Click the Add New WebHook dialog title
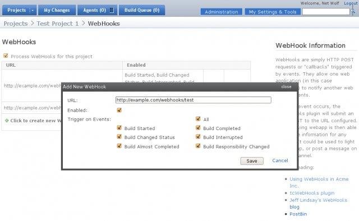 (85, 87)
